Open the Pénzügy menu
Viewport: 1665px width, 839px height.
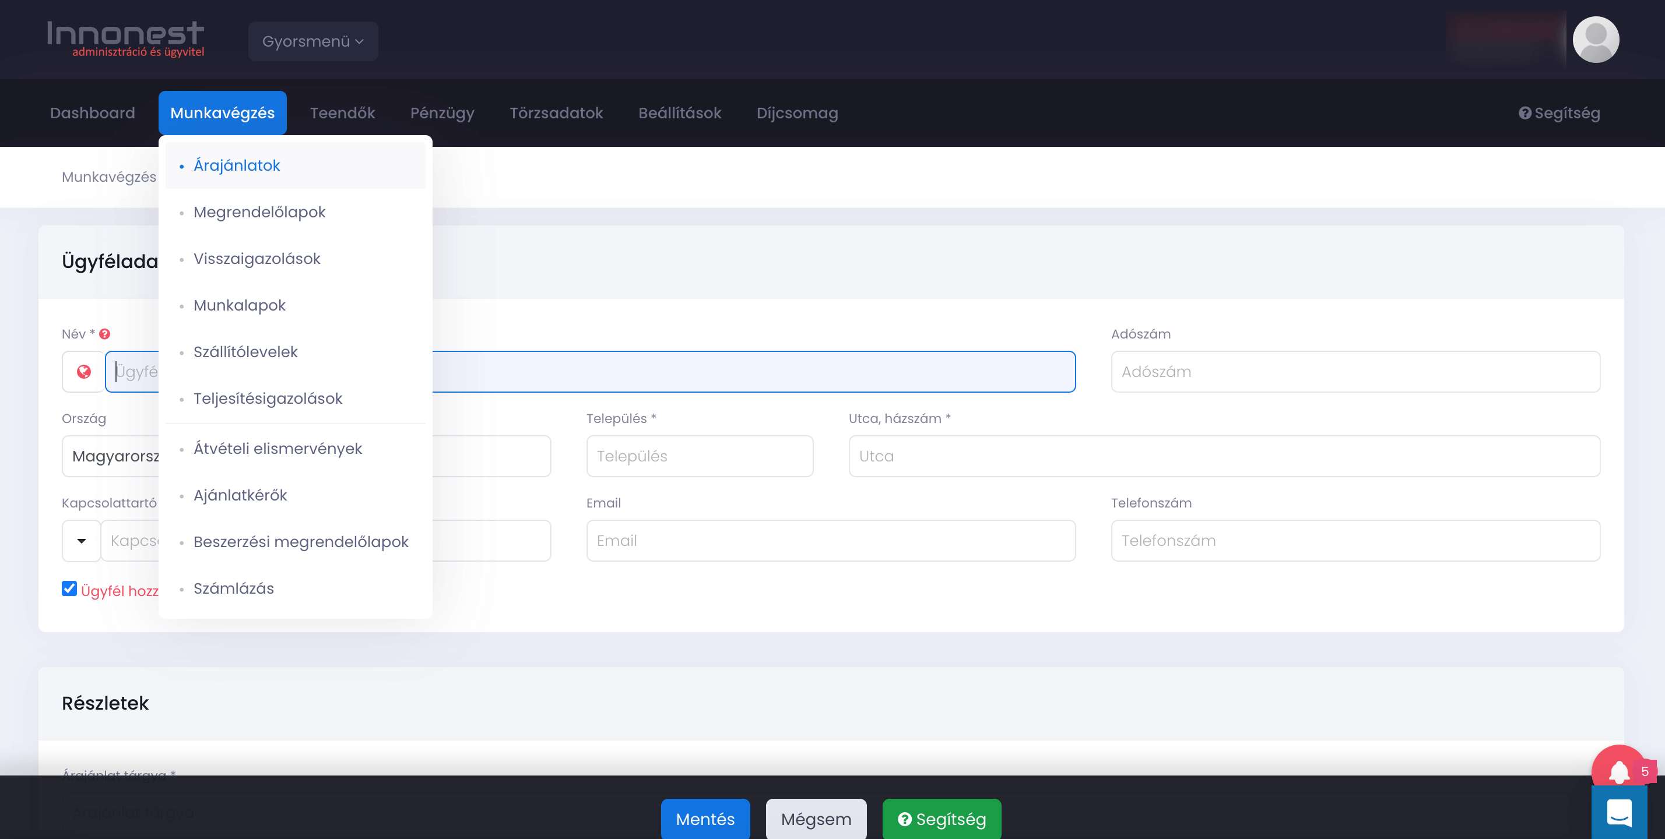(442, 113)
